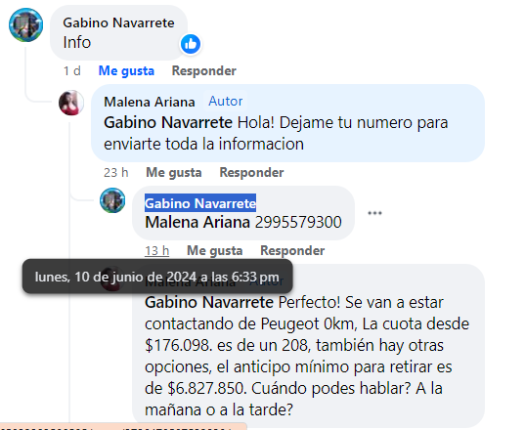Image resolution: width=525 pixels, height=430 pixels.
Task: Open the 23 h timestamp link
Action: tap(115, 173)
